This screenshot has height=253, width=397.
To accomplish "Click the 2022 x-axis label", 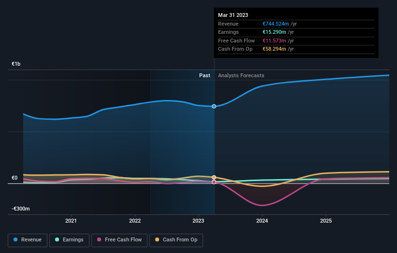I will 135,221.
